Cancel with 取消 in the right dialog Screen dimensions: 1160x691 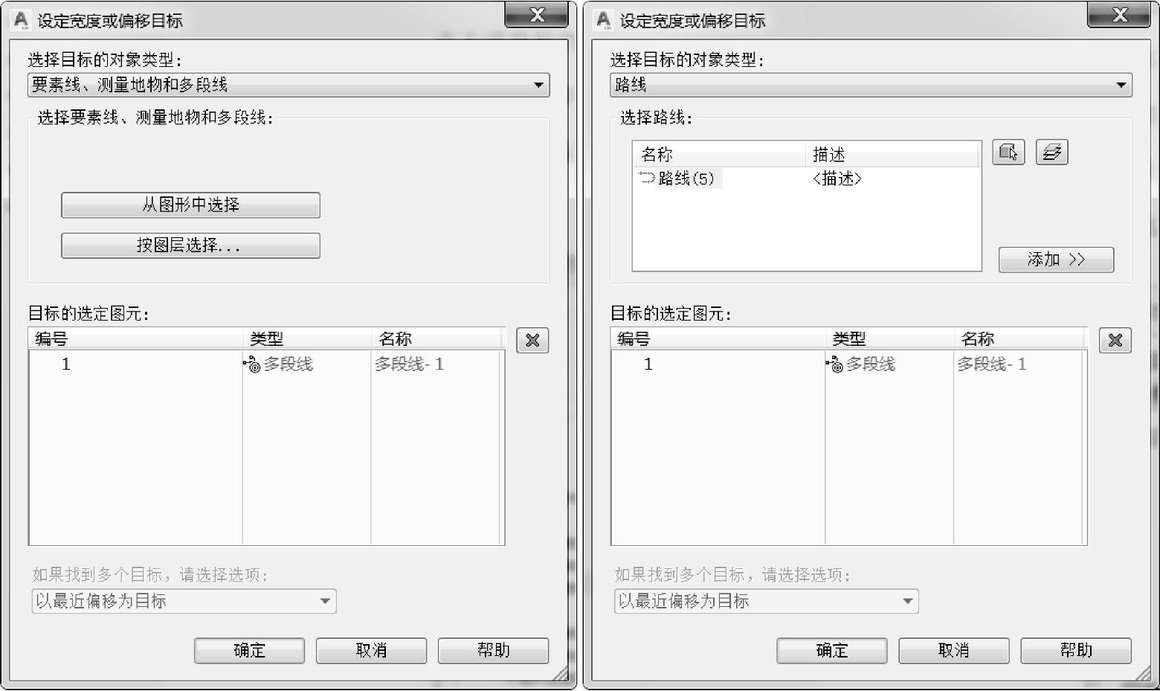click(x=953, y=651)
